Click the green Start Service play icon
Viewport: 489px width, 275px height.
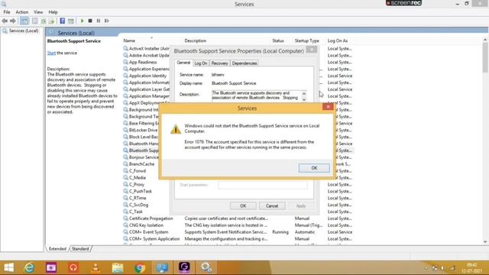click(x=82, y=21)
